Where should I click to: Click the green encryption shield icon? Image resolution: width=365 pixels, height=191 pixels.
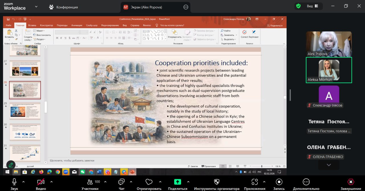click(298, 6)
